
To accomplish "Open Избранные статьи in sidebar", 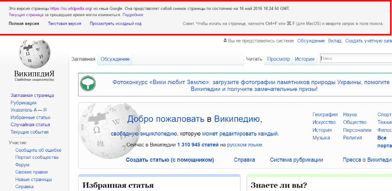I will [x=30, y=117].
